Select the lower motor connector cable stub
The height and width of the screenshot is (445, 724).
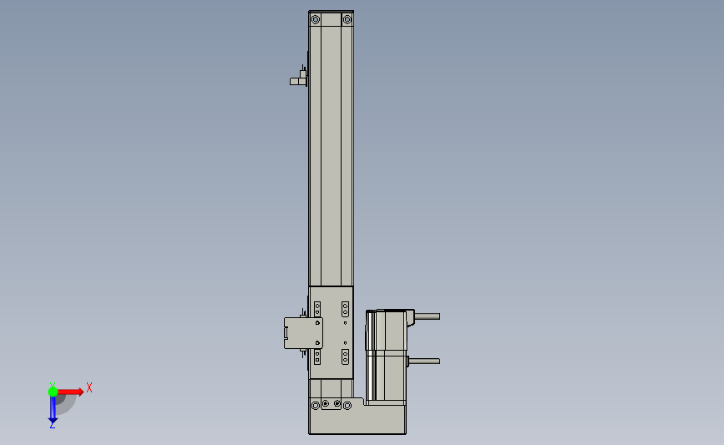click(424, 361)
